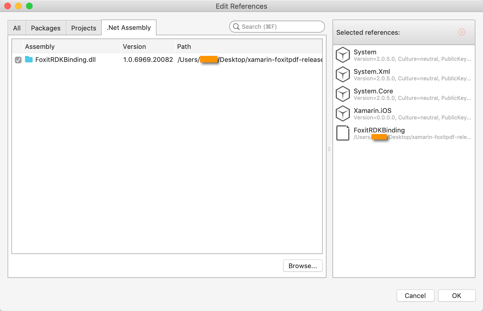Click the /Users/.../Desktop/xamarin-foxitpdf path cell
Viewport: 483px width, 311px height.
(x=250, y=59)
